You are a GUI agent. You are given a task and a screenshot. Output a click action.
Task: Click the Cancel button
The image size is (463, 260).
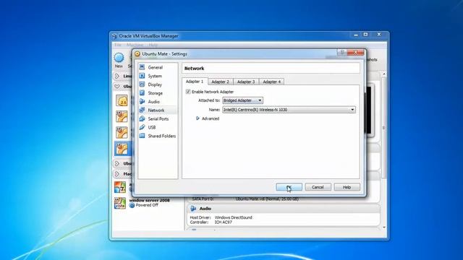click(318, 187)
